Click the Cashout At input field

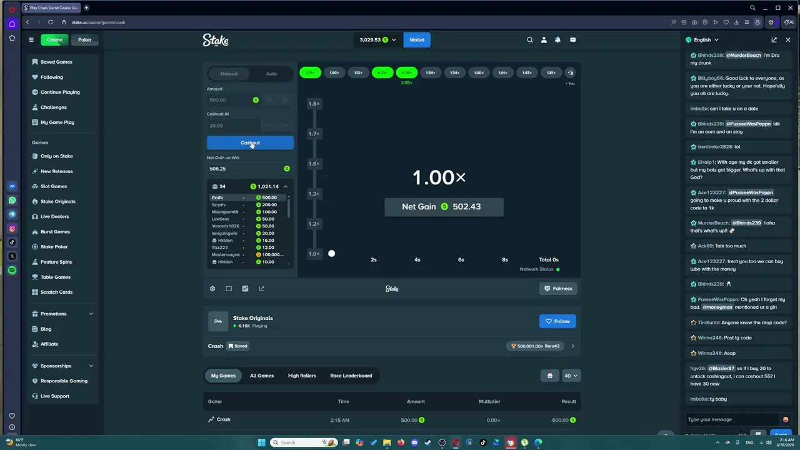234,126
